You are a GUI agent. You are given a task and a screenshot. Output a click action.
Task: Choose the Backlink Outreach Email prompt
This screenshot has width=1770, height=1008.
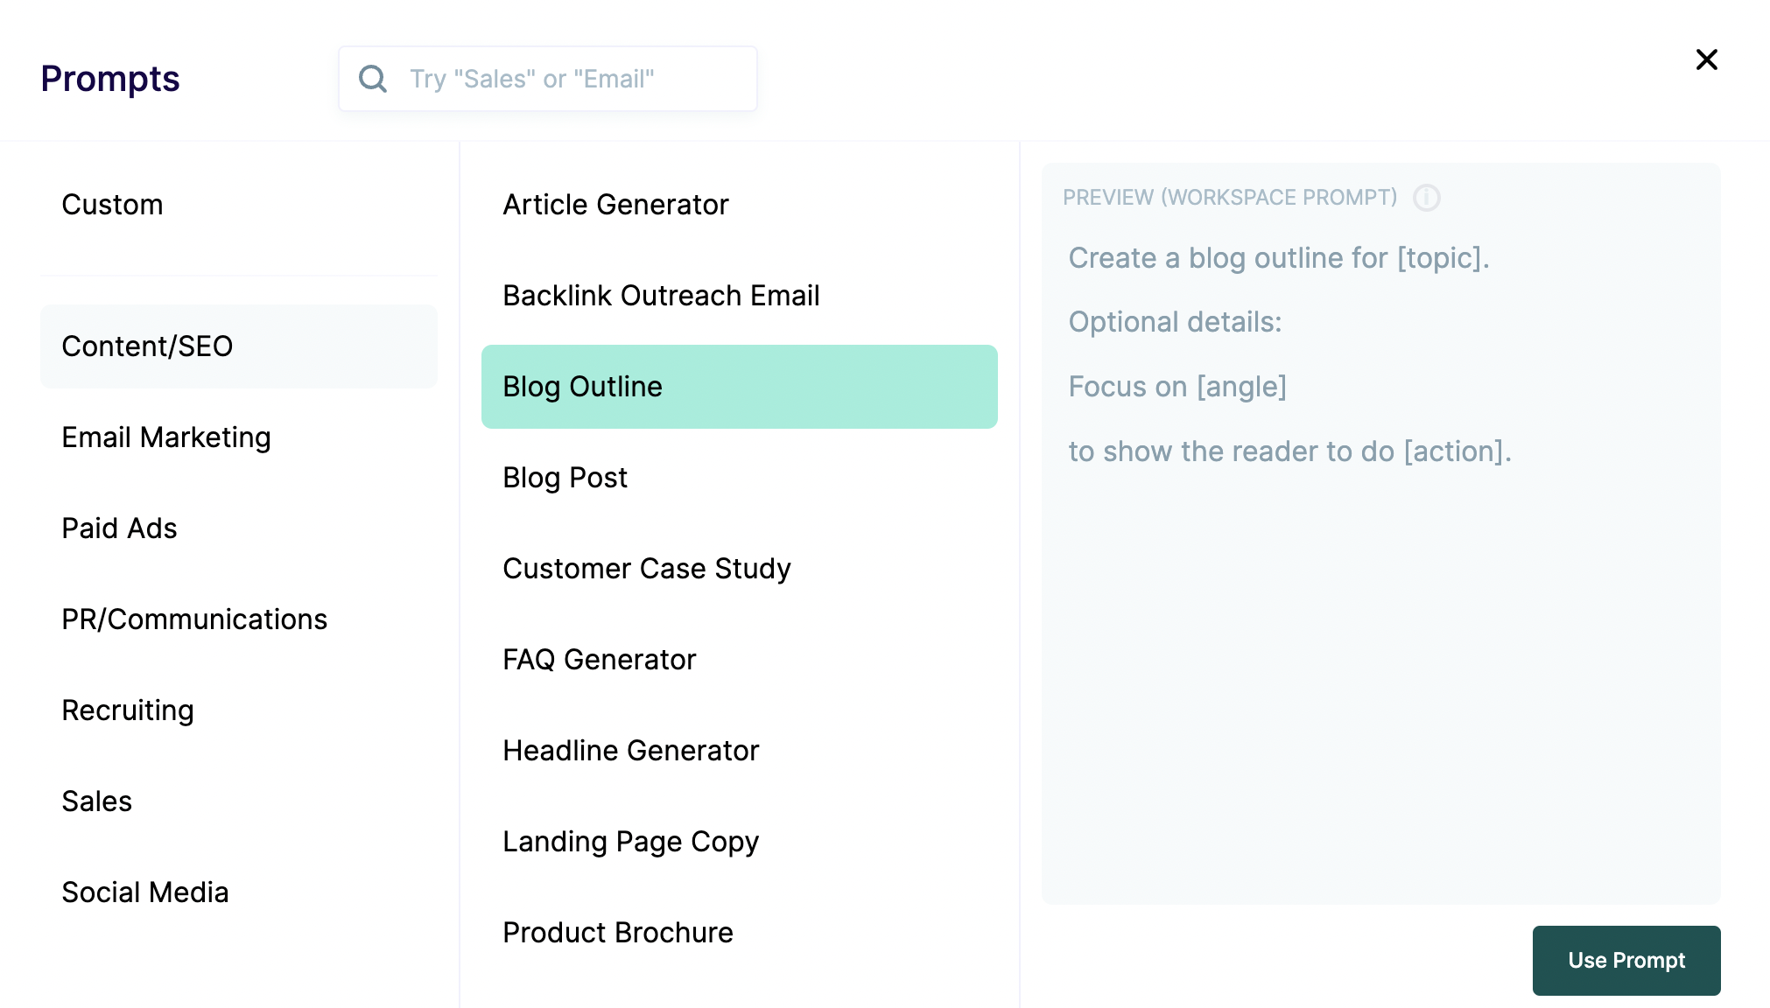coord(661,296)
